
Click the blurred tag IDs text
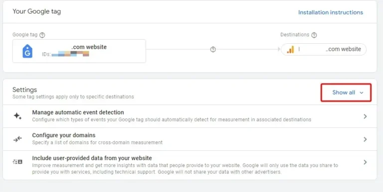click(x=70, y=54)
